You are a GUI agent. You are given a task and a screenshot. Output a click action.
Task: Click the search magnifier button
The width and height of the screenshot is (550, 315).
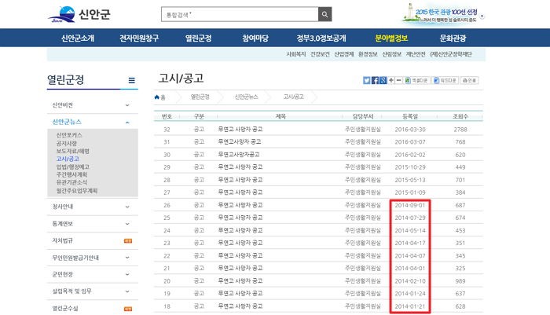tap(325, 15)
